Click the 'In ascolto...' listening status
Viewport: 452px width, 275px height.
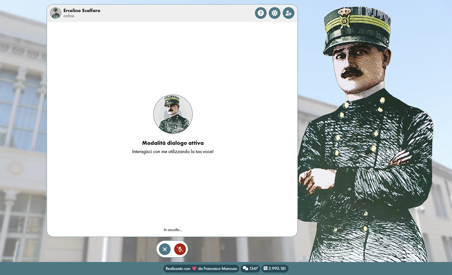pos(173,230)
